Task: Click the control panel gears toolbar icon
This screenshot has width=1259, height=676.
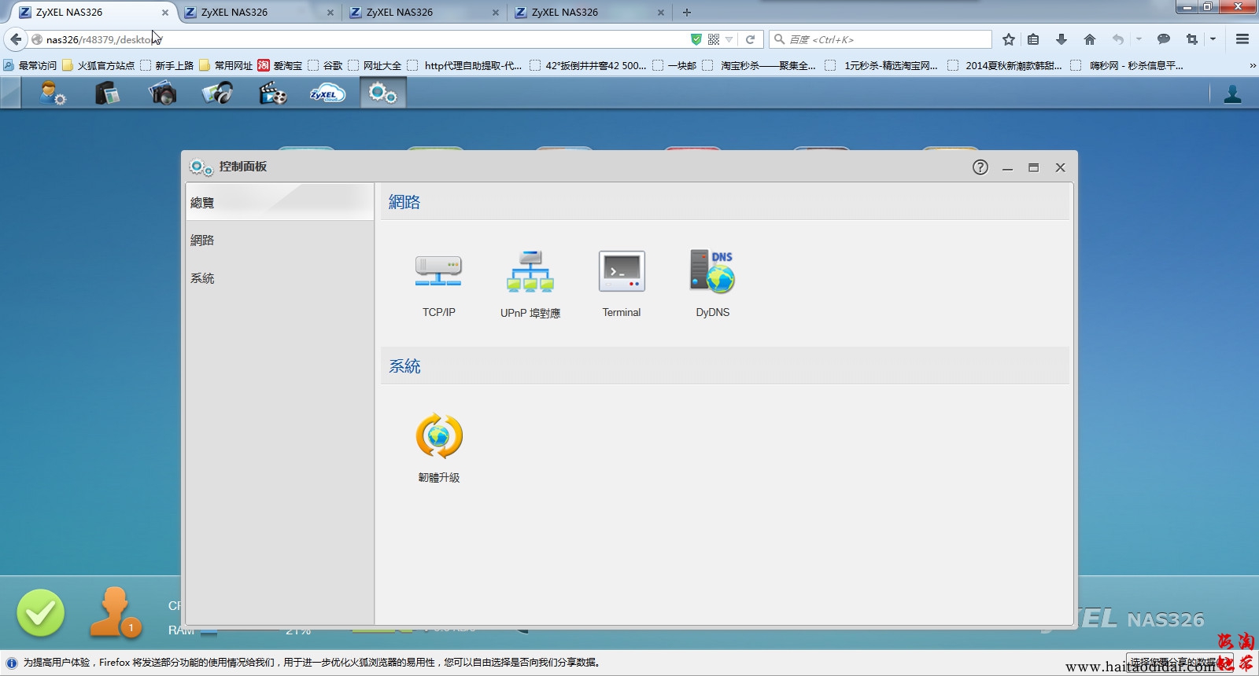Action: tap(383, 94)
